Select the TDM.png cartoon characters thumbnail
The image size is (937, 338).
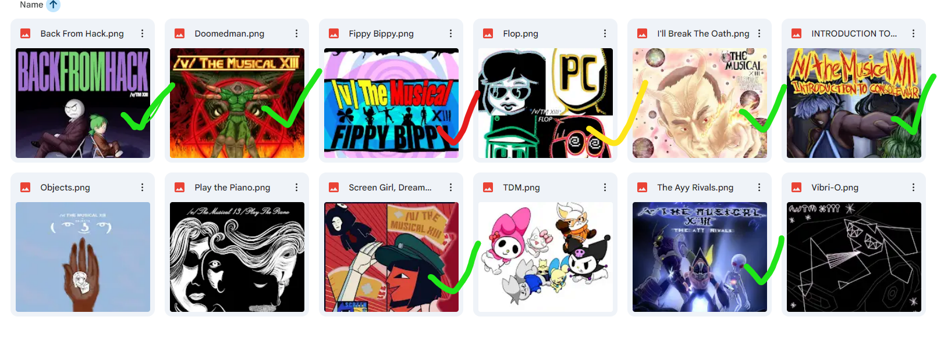[545, 257]
